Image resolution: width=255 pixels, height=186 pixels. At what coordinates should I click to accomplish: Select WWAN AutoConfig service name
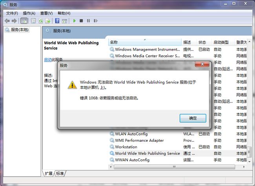[132, 160]
